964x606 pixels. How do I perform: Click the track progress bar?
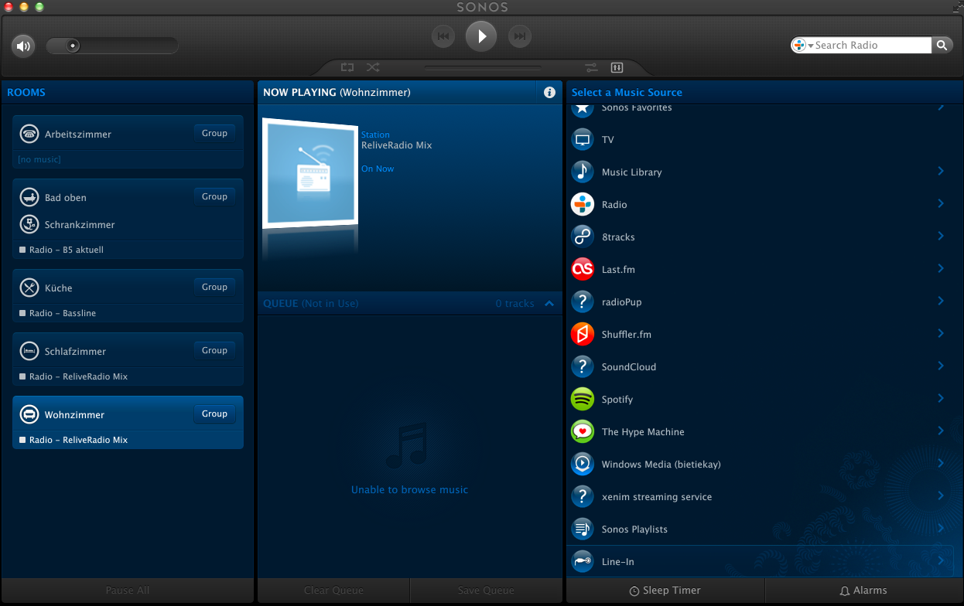pos(483,68)
